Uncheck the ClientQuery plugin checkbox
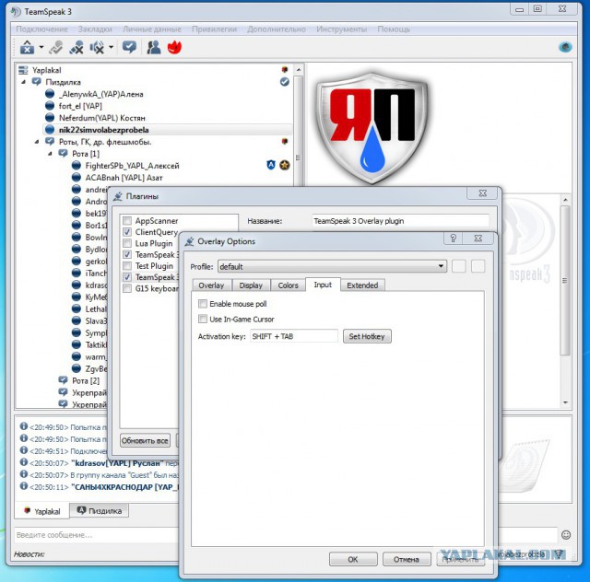The width and height of the screenshot is (590, 582). click(x=127, y=232)
